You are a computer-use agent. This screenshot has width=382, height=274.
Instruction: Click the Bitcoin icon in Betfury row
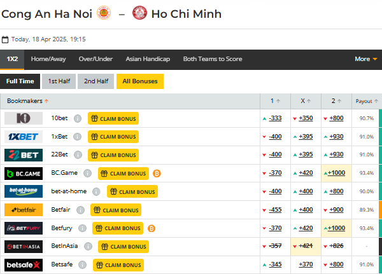click(x=152, y=228)
